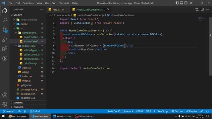Click the eye watch icon in status bar
212x119 pixels.
click(19, 111)
